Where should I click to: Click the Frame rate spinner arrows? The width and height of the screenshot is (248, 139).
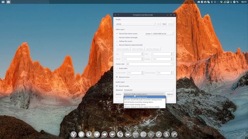click(x=172, y=64)
